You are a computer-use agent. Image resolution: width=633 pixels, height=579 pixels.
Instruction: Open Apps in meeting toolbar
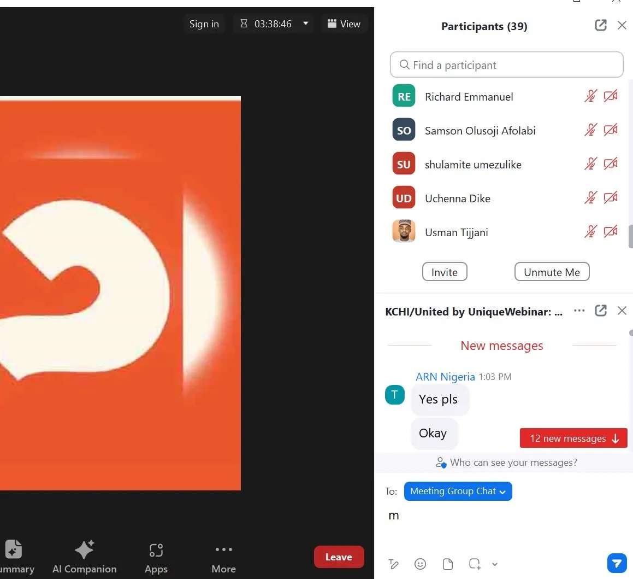156,558
